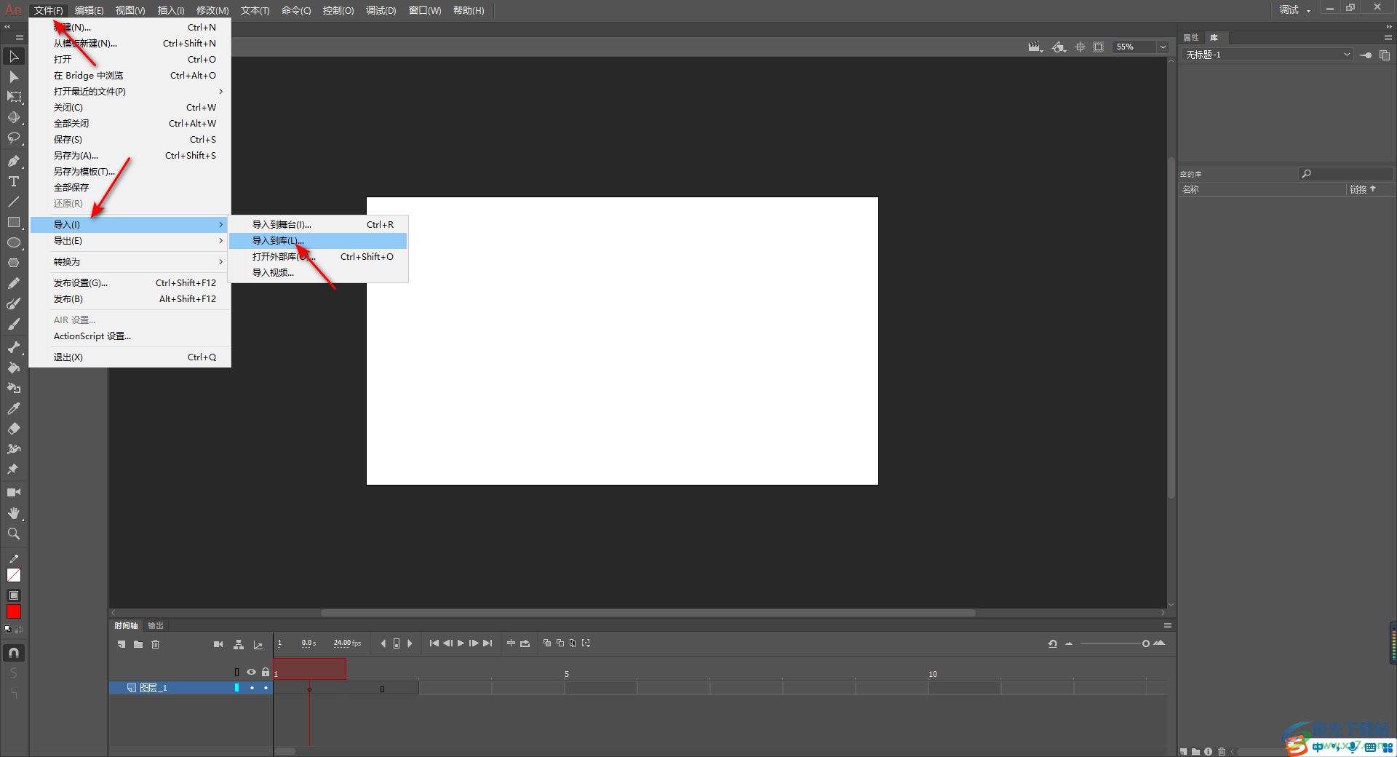
Task: Click the stroke color swatch
Action: pyautogui.click(x=14, y=575)
